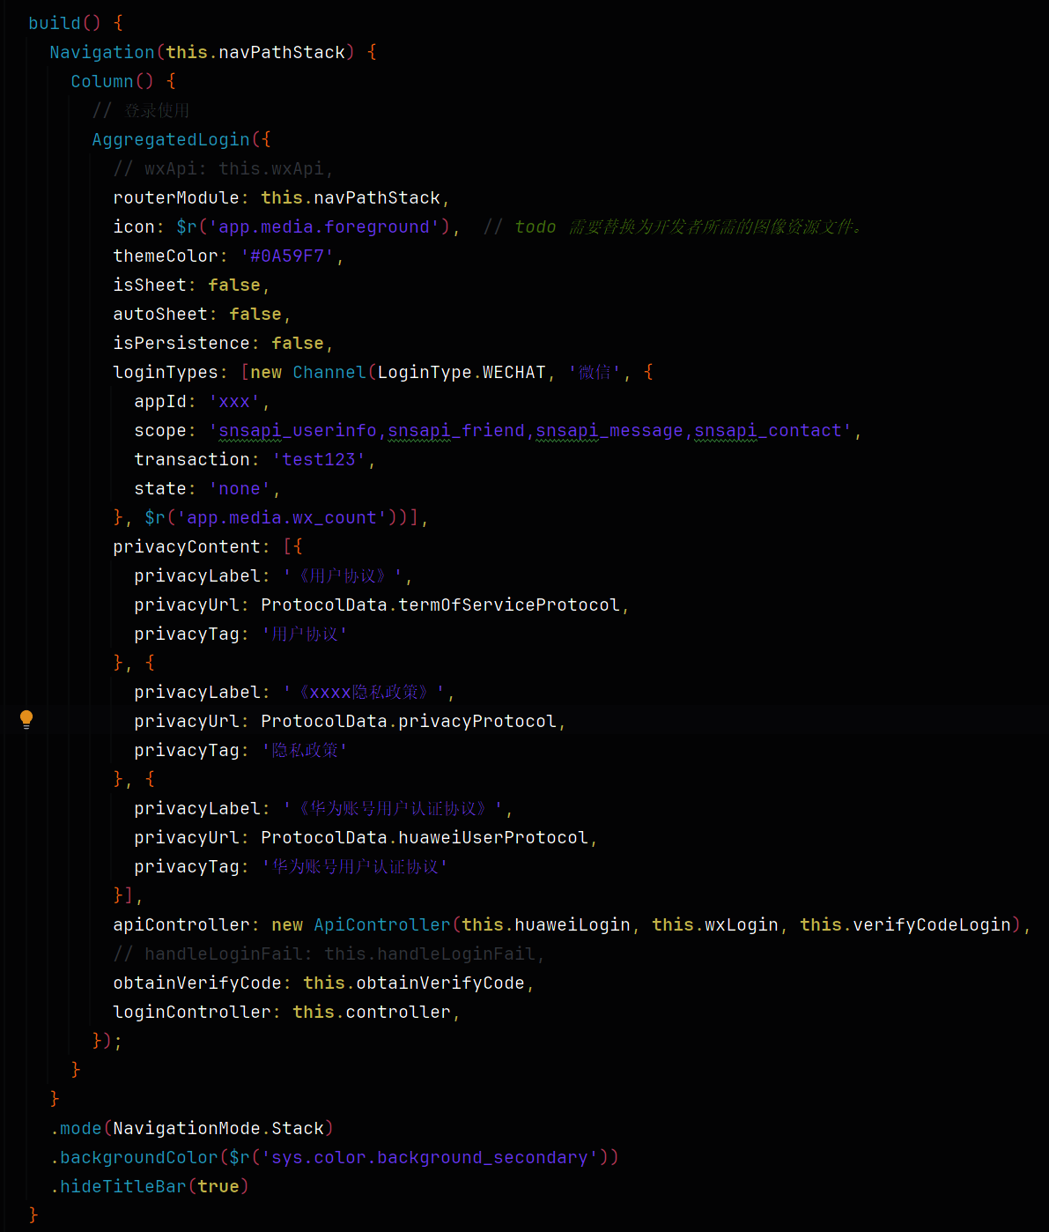Click the Channel class name in loginTypes

329,372
